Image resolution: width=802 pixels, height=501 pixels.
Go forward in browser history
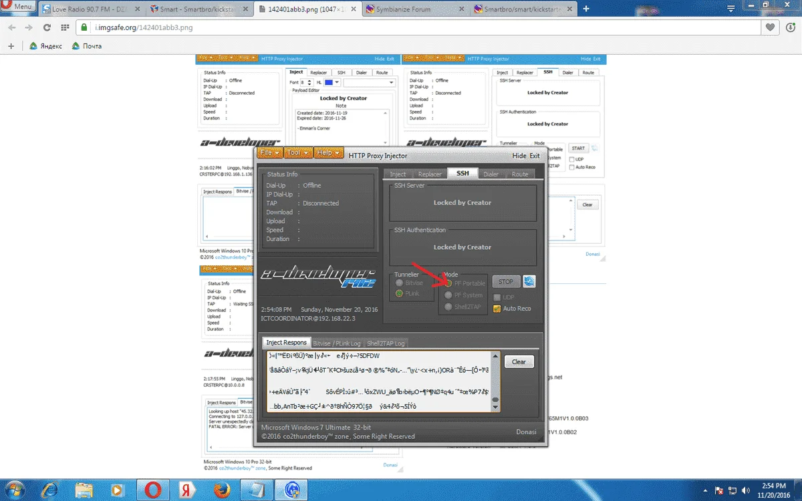click(x=29, y=27)
